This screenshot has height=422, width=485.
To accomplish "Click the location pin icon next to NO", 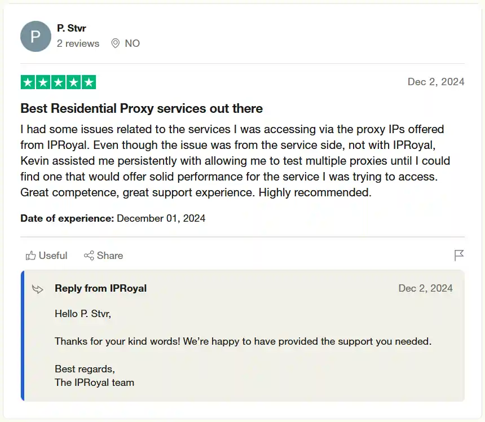I will pos(116,43).
